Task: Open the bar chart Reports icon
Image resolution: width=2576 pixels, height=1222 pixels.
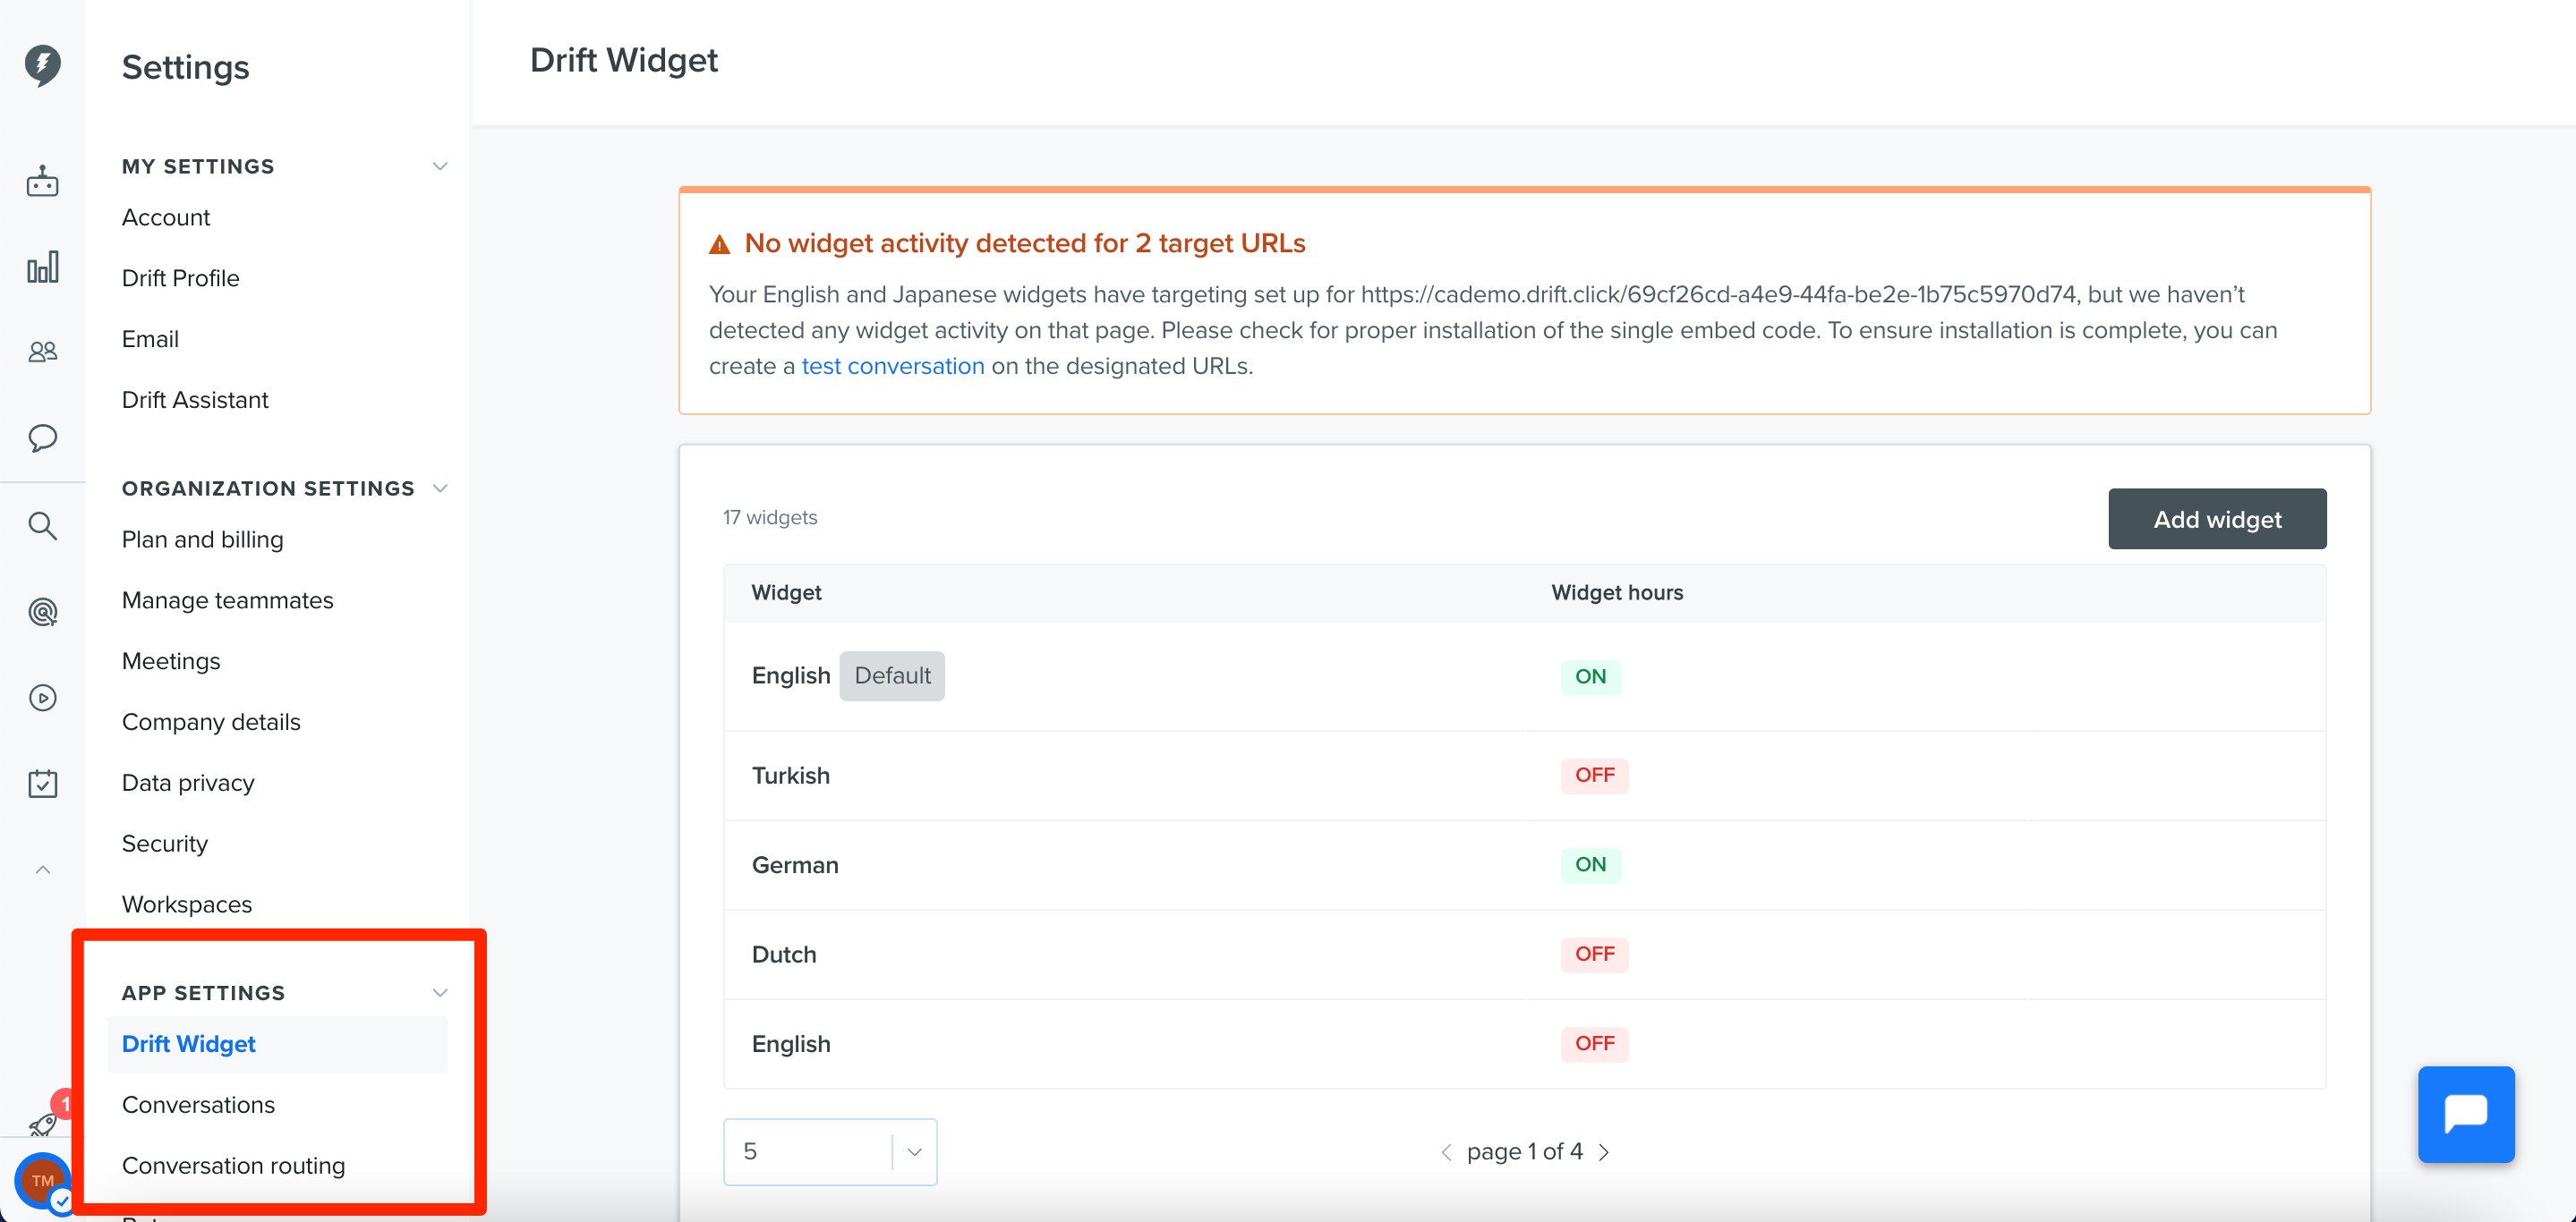Action: click(42, 267)
